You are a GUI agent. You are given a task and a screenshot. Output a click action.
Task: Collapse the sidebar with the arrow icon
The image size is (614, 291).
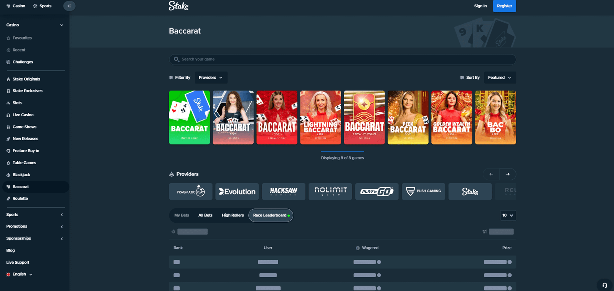[x=69, y=6]
